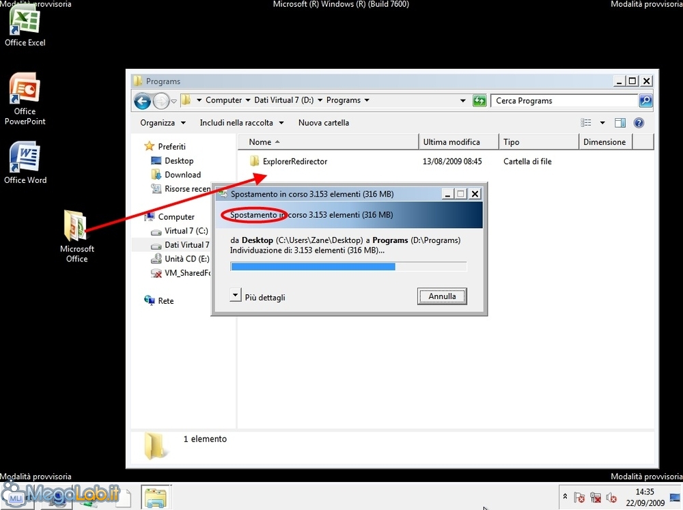This screenshot has height=510, width=683.
Task: Open the Action Center flag tray icon
Action: pyautogui.click(x=579, y=498)
